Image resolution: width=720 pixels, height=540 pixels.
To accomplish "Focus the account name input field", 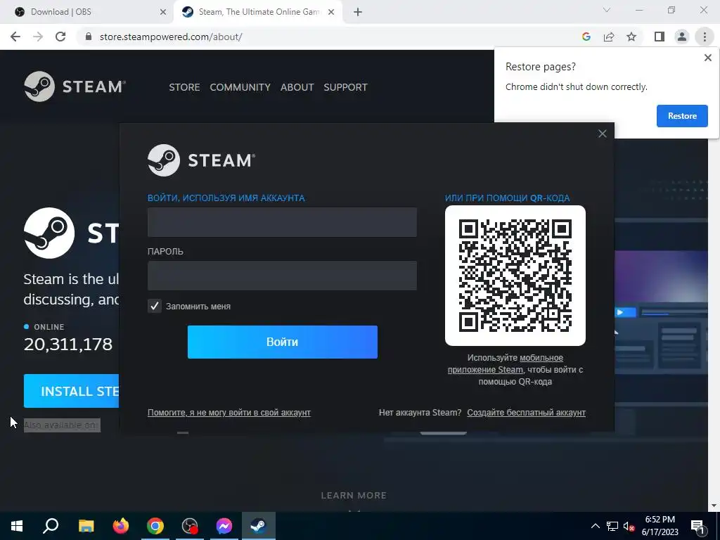I will (282, 222).
